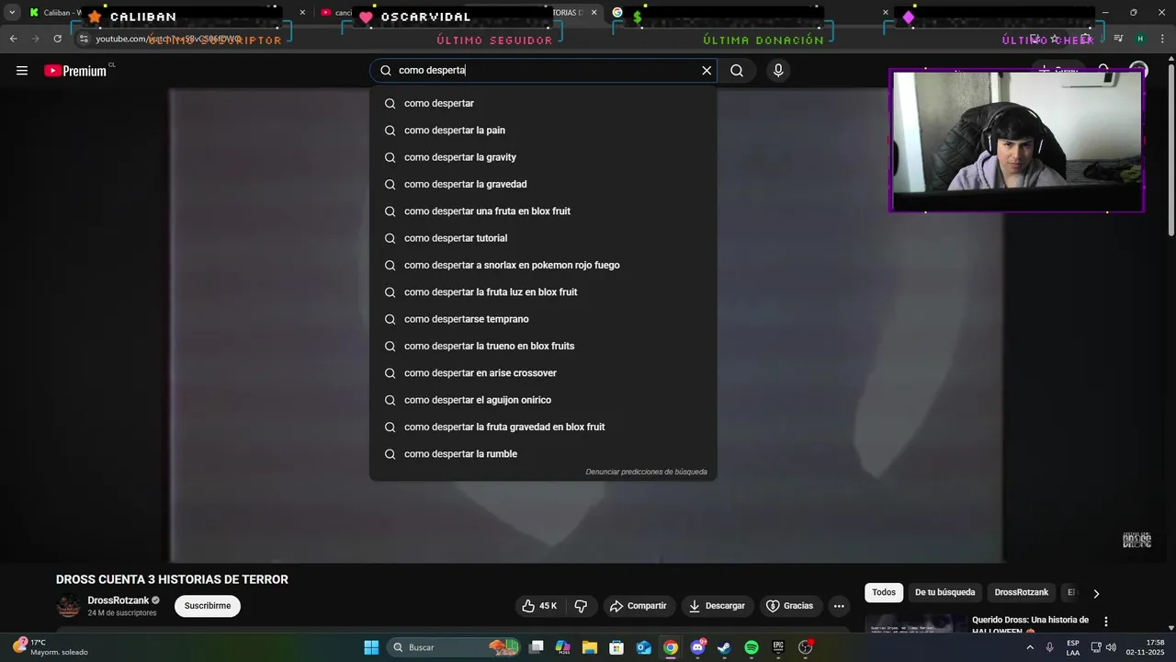
Task: Open Outlook from the taskbar
Action: 643,647
